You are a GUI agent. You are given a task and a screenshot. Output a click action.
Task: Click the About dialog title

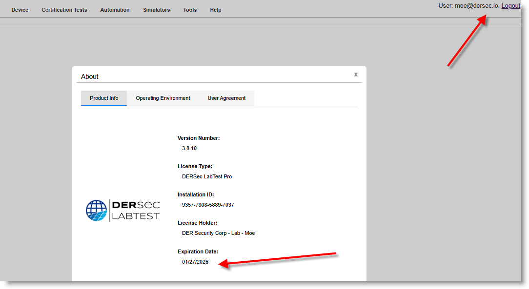90,77
